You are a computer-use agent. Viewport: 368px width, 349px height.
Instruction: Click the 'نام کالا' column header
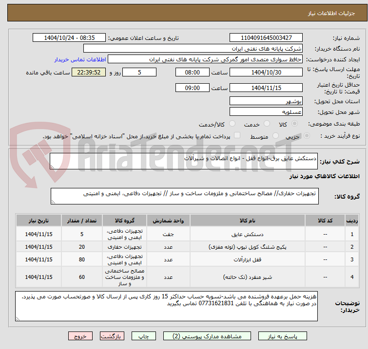pyautogui.click(x=248, y=220)
